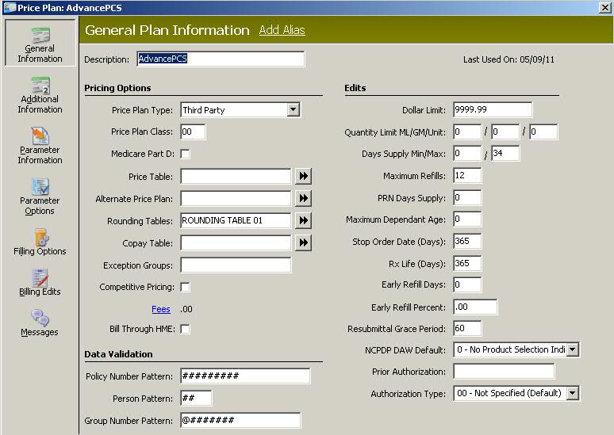614x435 pixels.
Task: Click the Price Table lookup arrow button
Action: coord(304,176)
